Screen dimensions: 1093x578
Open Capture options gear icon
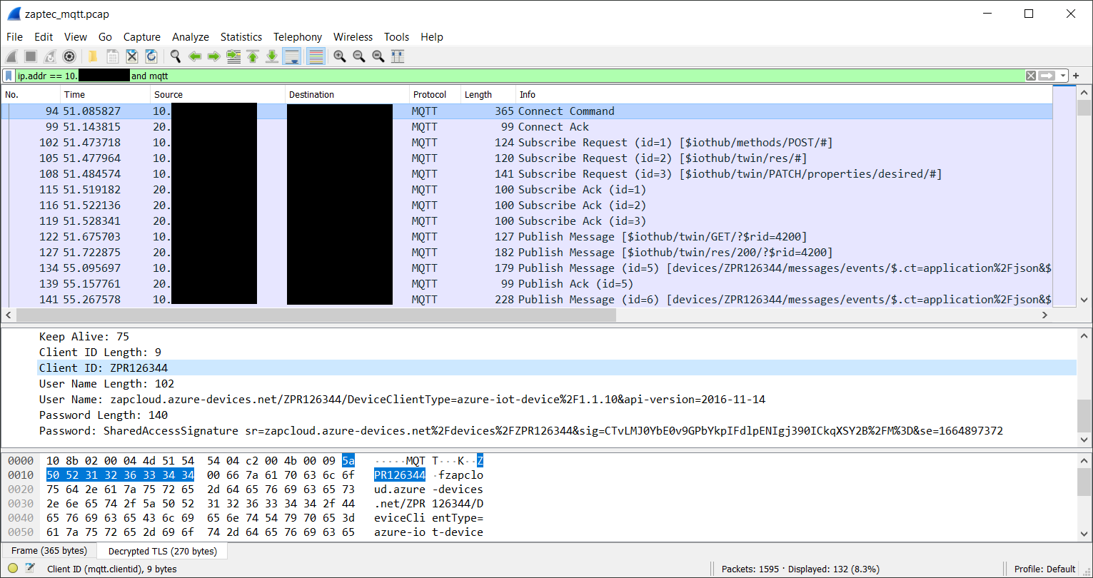[x=69, y=56]
